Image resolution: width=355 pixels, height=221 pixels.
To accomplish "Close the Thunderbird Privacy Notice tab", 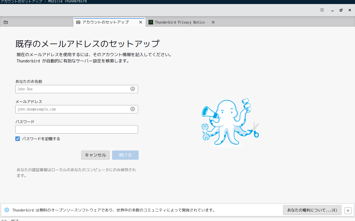I will pos(213,22).
